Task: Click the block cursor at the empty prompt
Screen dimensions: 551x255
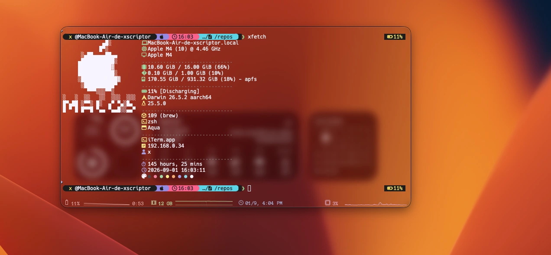Action: pyautogui.click(x=250, y=188)
